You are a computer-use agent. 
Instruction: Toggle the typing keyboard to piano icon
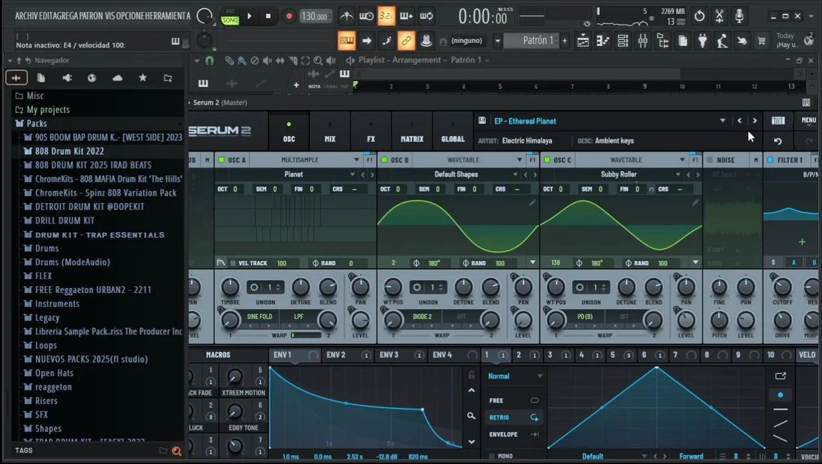tap(346, 41)
